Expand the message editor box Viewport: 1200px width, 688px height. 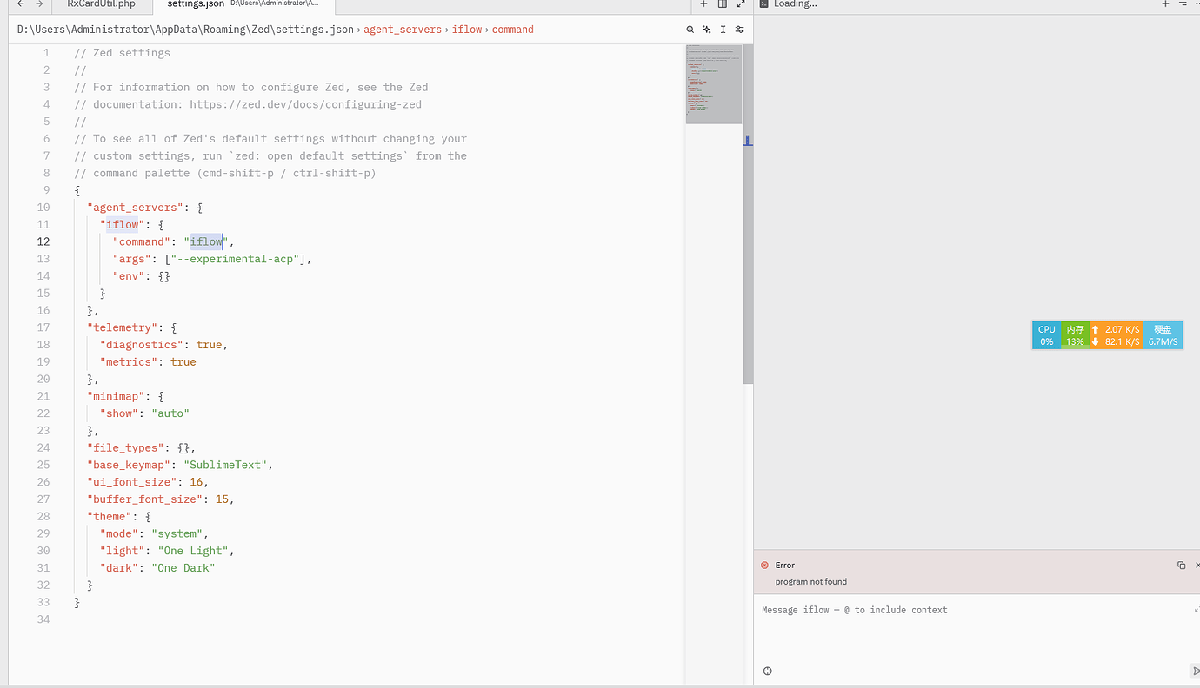(x=1197, y=610)
